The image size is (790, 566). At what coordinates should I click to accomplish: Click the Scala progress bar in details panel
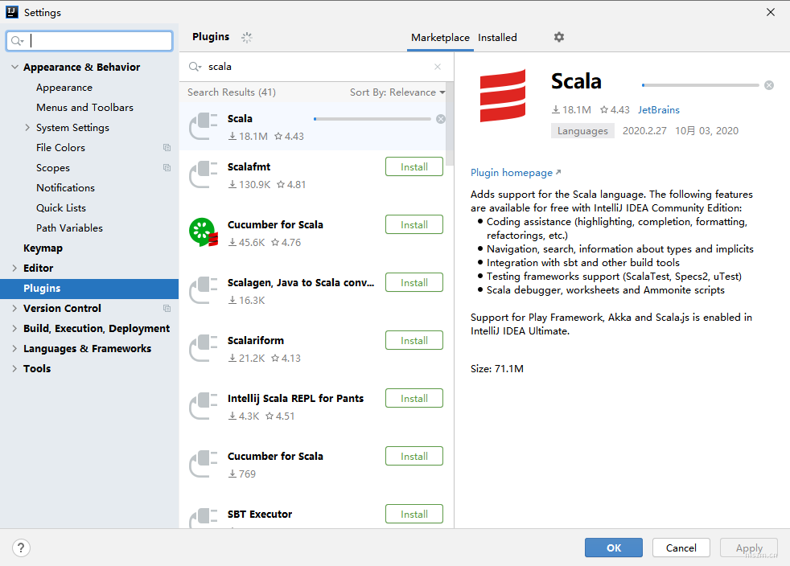point(701,85)
